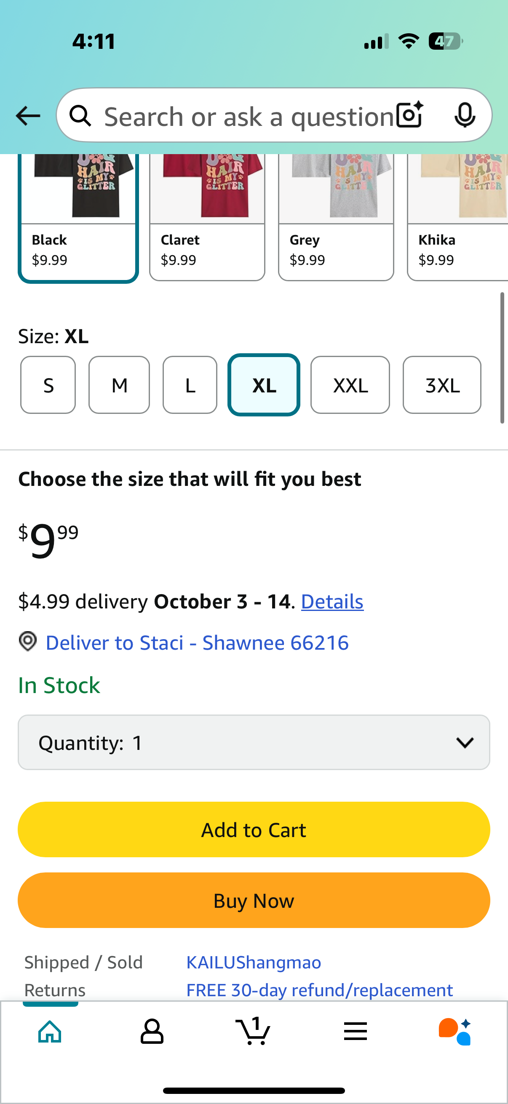The image size is (508, 1104).
Task: Open camera lens visual search
Action: (x=409, y=115)
